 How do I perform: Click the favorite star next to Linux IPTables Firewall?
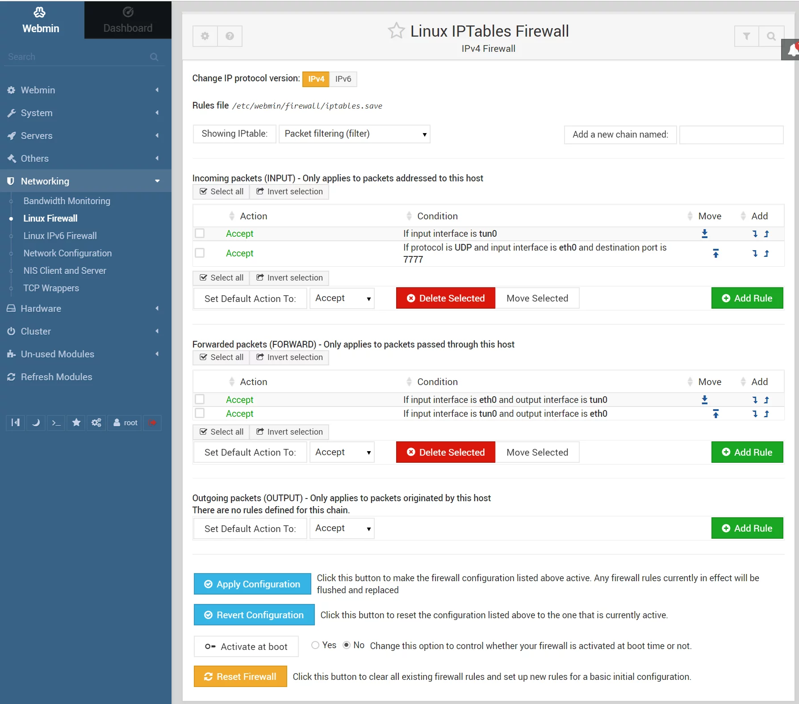click(396, 31)
